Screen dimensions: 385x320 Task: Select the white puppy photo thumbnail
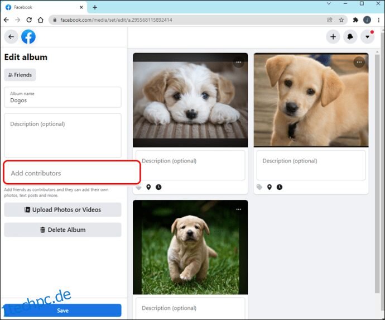[x=190, y=100]
